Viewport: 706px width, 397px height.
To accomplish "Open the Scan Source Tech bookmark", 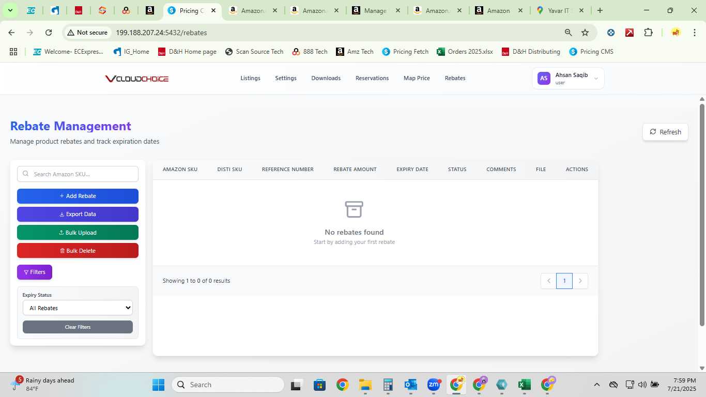I will (x=254, y=52).
